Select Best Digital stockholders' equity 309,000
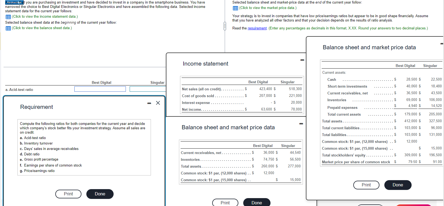Image resolution: width=444 pixels, height=206 pixels. tap(411, 155)
